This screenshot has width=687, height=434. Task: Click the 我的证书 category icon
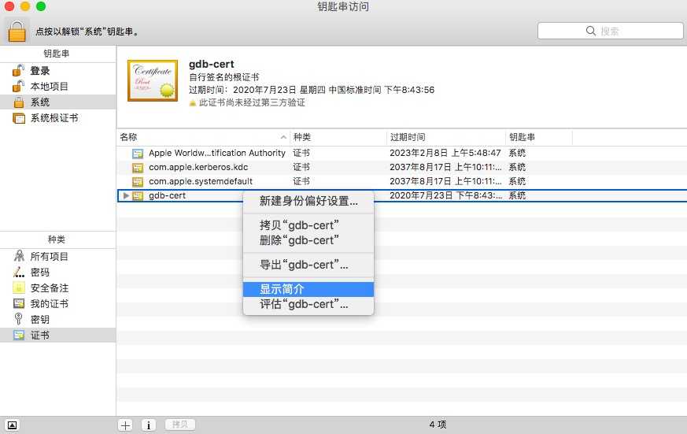19,303
